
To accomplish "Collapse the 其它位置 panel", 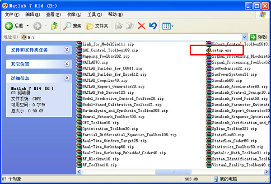I will [67, 64].
